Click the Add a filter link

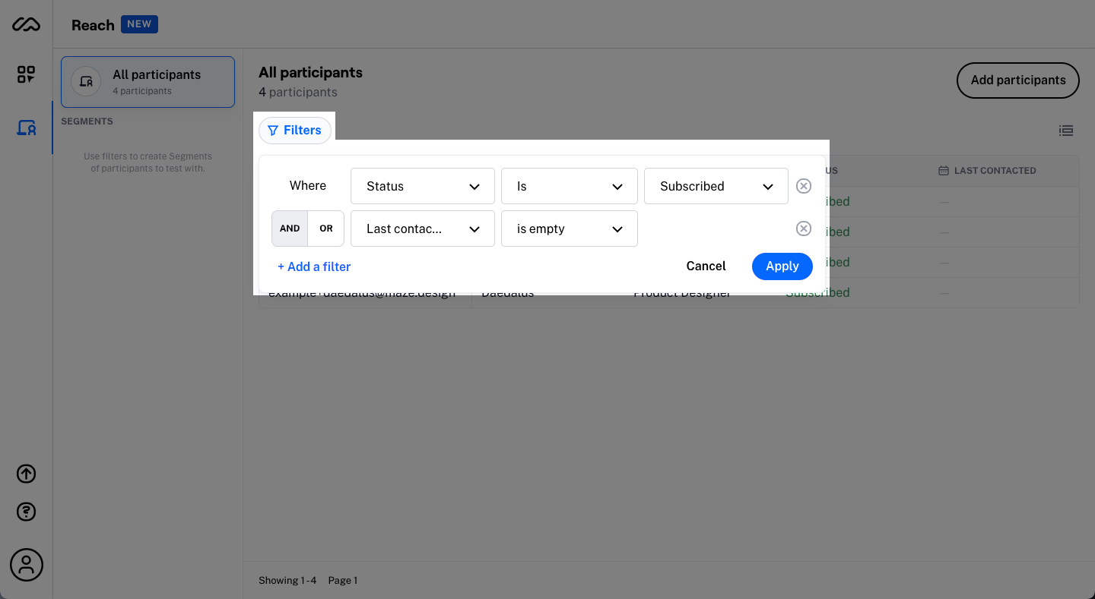coord(314,266)
